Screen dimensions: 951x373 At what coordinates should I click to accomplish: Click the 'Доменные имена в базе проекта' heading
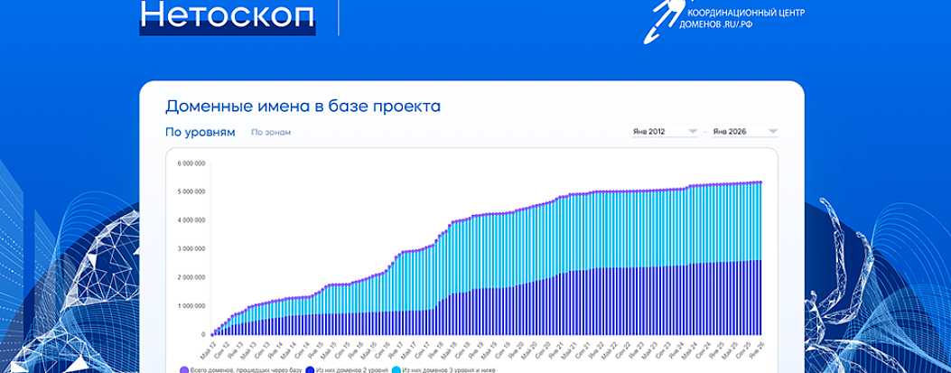click(x=303, y=107)
